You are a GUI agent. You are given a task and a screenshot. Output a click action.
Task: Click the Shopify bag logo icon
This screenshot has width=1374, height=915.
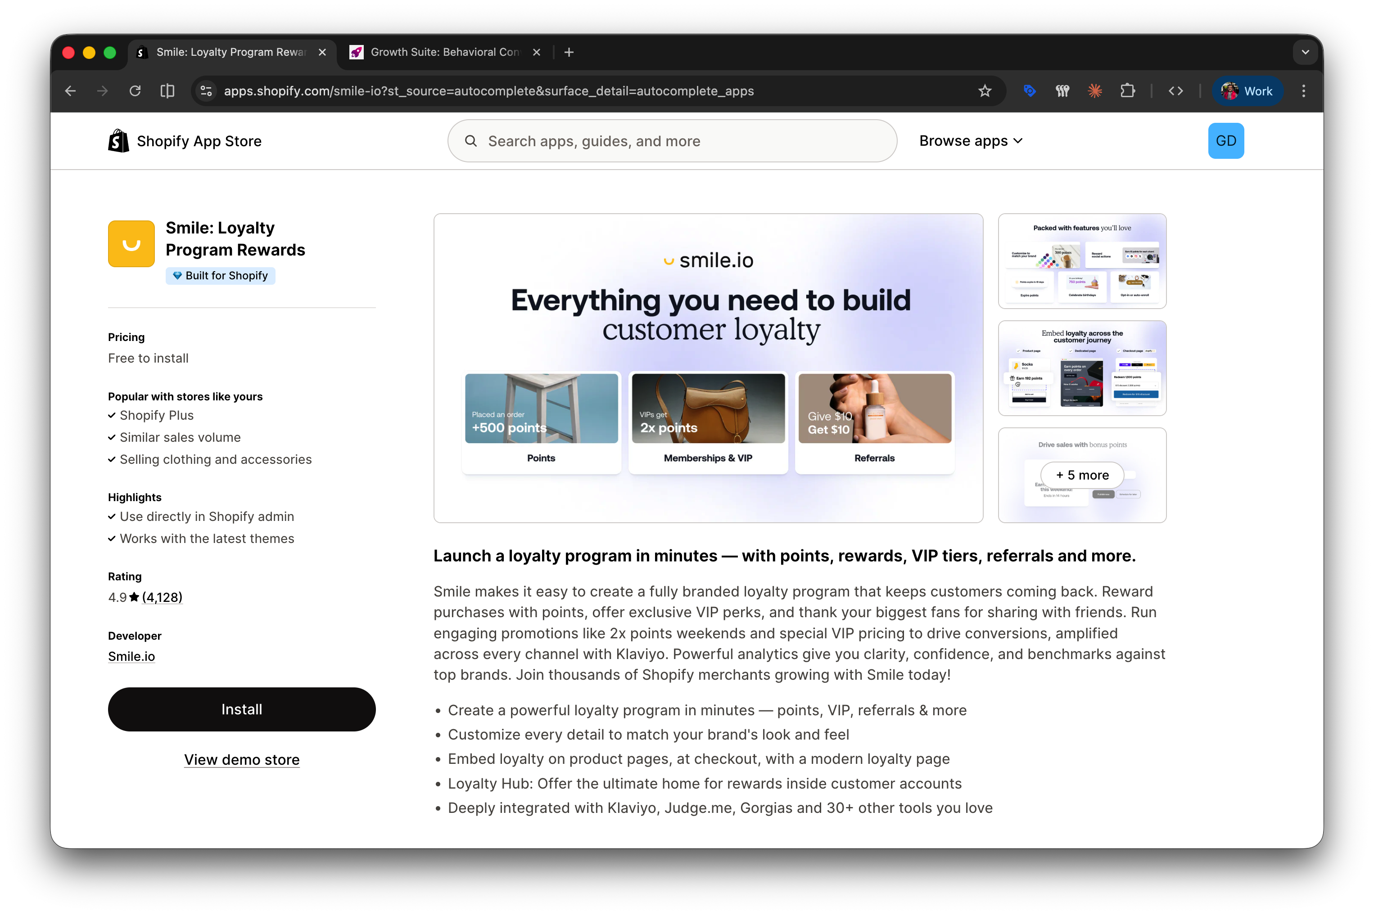point(118,141)
